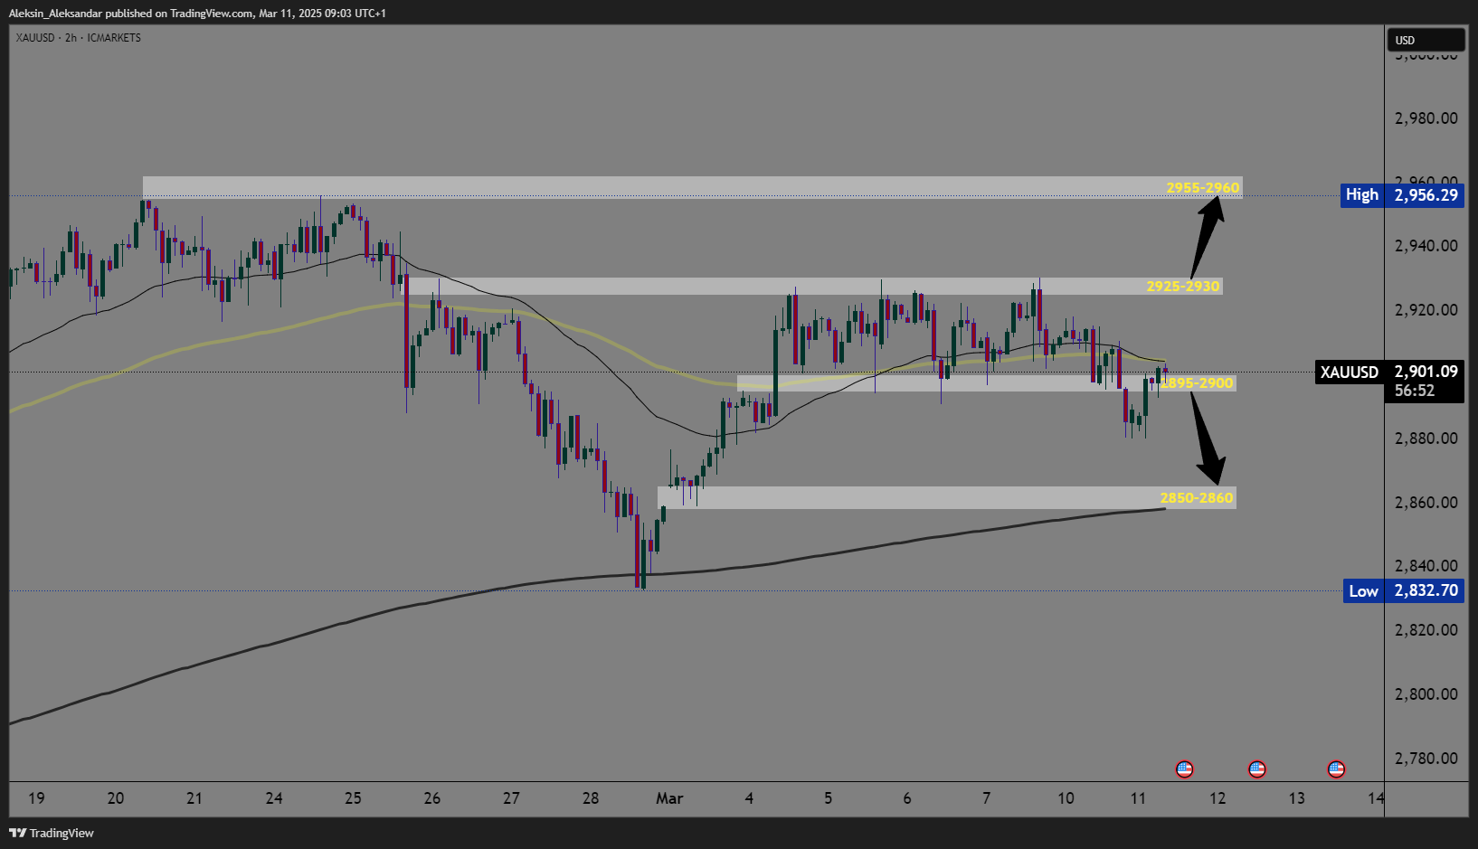This screenshot has height=849, width=1478.
Task: Click date 25 on the time axis
Action: [x=353, y=797]
